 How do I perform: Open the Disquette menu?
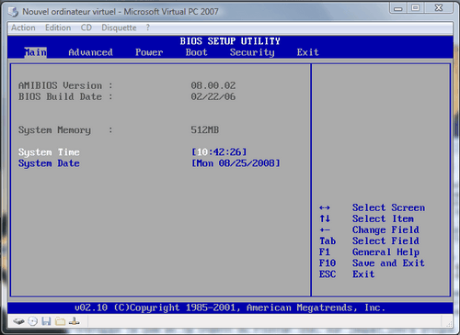(x=119, y=28)
